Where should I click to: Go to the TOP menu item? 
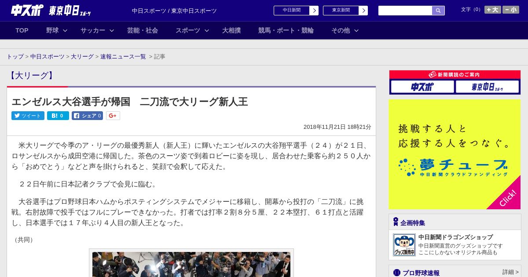pyautogui.click(x=22, y=30)
